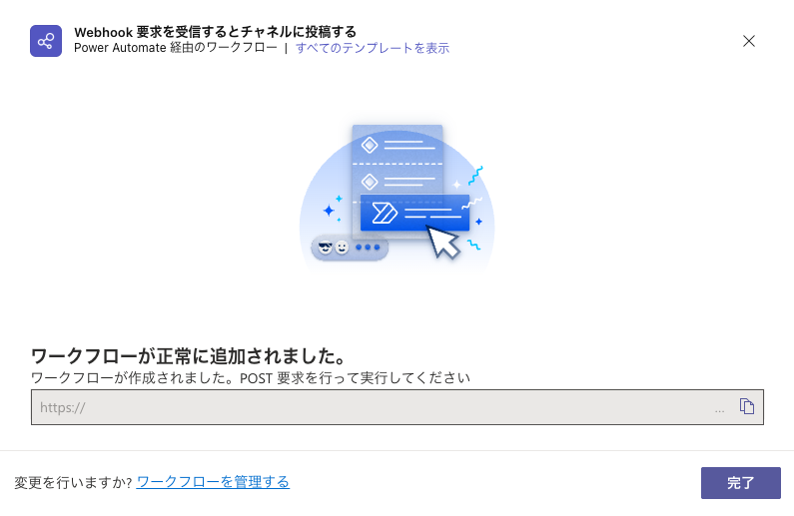Click the top diamond icon in illustration
Screen dimensions: 794x516
pyautogui.click(x=370, y=145)
